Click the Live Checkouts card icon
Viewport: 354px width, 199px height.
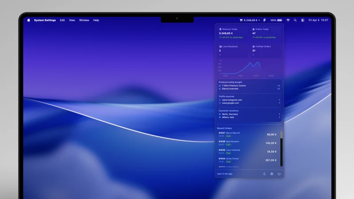click(x=220, y=46)
